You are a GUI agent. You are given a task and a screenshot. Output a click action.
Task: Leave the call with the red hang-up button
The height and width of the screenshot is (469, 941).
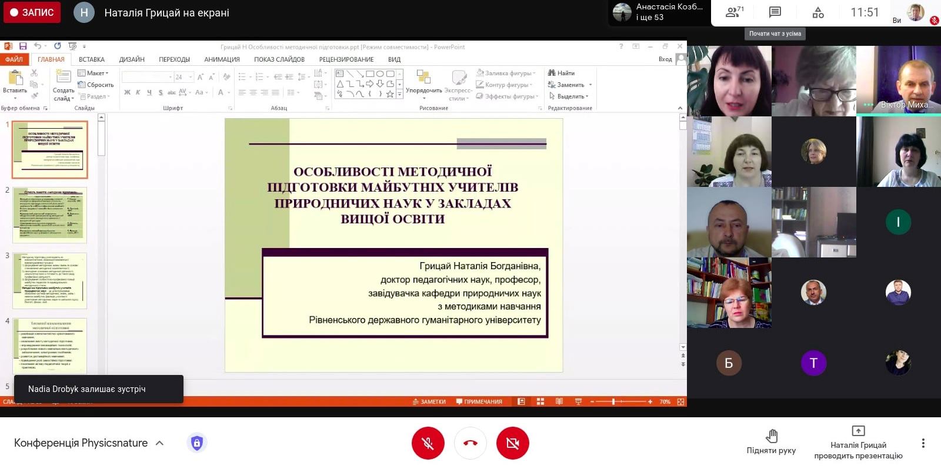pyautogui.click(x=470, y=443)
